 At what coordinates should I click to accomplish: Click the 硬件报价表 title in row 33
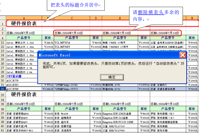tap(24, 94)
